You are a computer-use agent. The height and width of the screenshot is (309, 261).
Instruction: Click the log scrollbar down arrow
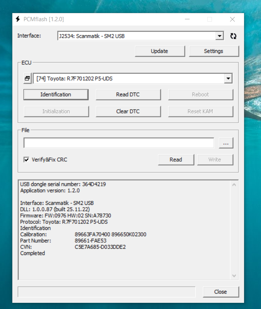pos(234,276)
